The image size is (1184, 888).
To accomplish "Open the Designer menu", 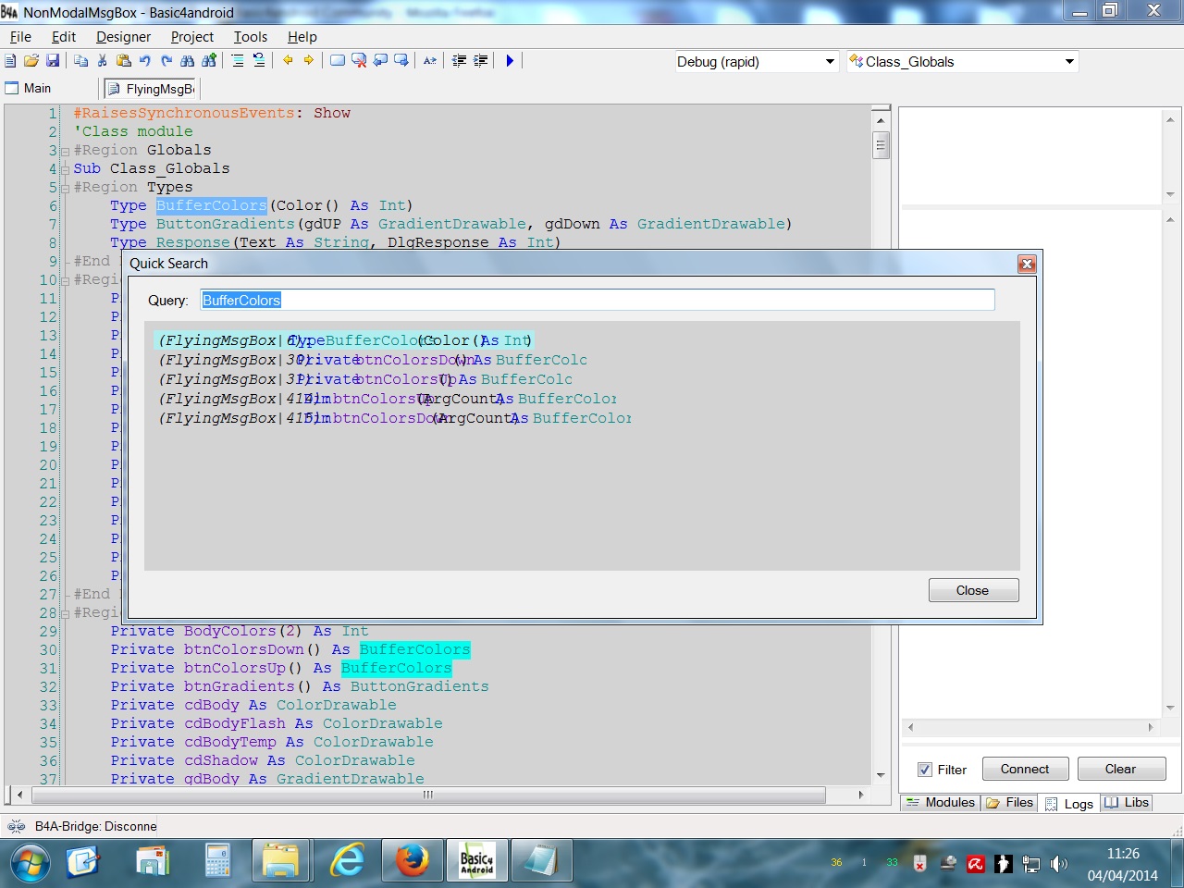I will pyautogui.click(x=123, y=37).
